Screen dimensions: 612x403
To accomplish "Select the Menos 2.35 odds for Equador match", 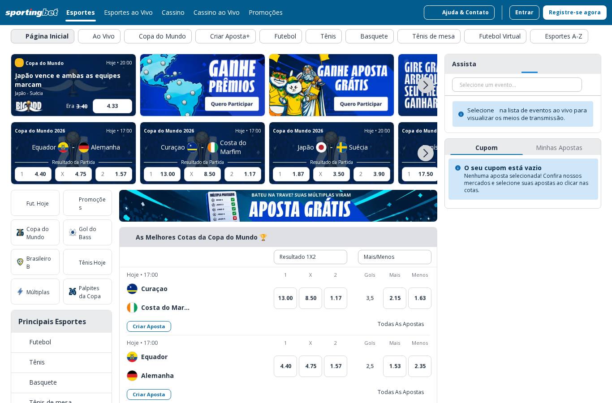I will point(420,366).
